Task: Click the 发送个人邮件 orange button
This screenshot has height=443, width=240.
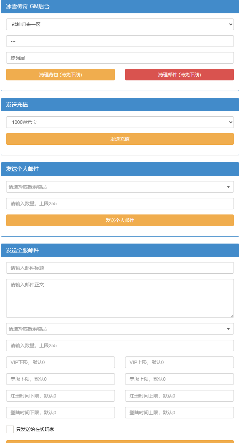Action: [120, 220]
